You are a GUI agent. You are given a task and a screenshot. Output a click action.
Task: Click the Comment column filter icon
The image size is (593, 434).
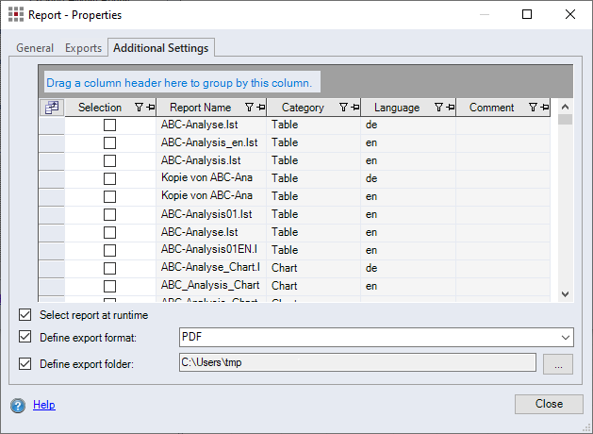[x=534, y=108]
